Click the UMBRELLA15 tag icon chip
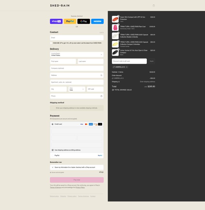Viewport: 205px width, 210px height. click(114, 67)
